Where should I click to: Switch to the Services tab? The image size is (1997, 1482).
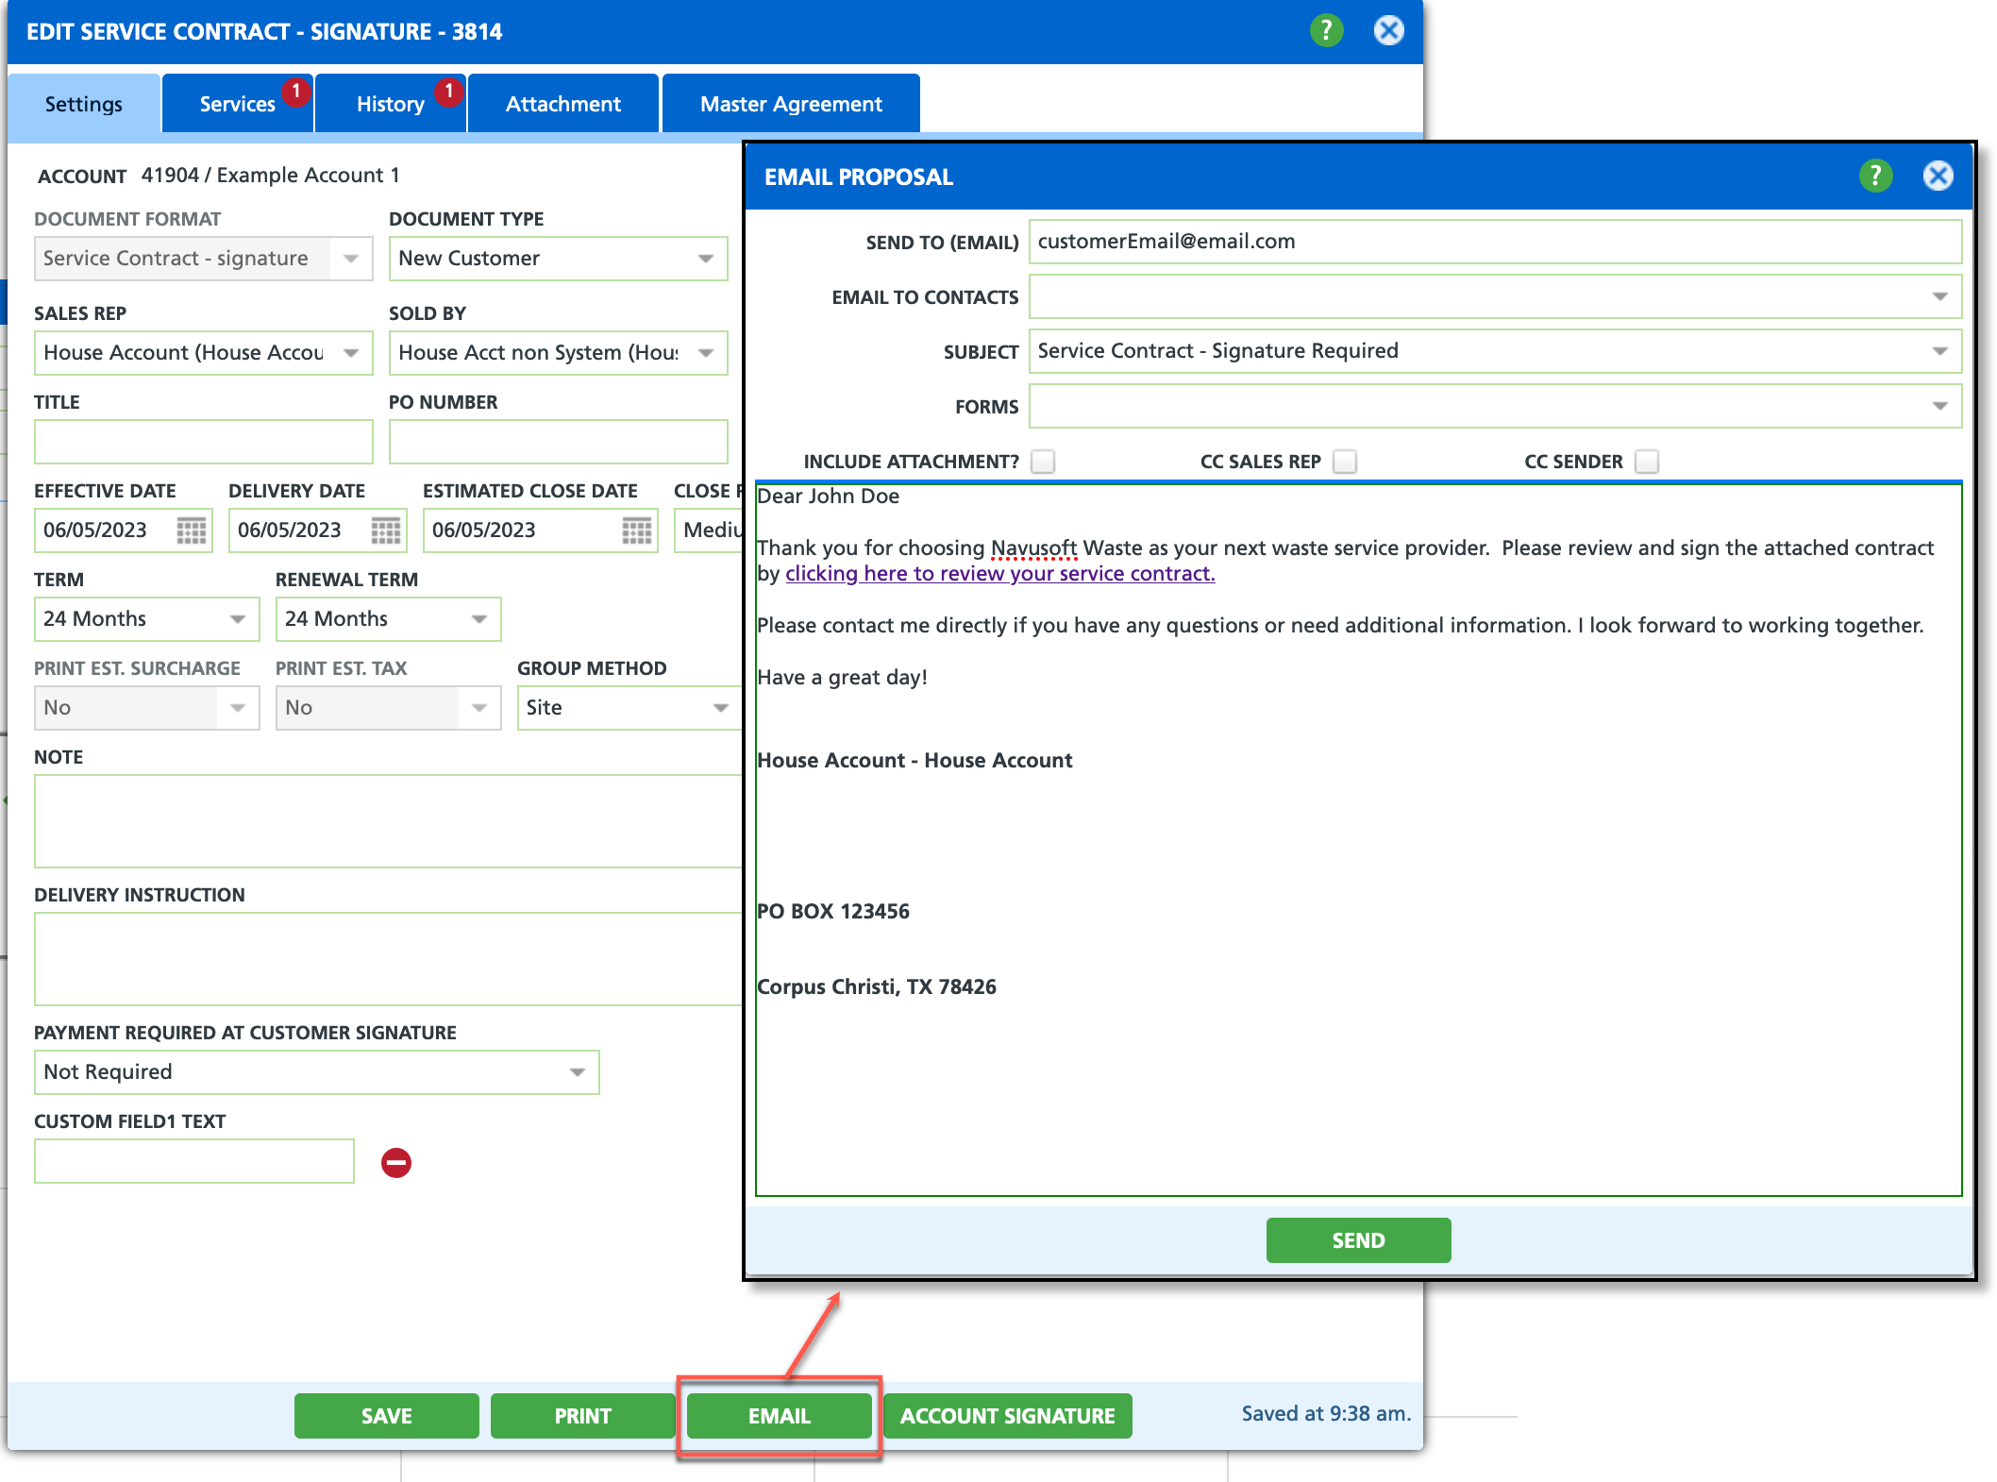(x=237, y=104)
